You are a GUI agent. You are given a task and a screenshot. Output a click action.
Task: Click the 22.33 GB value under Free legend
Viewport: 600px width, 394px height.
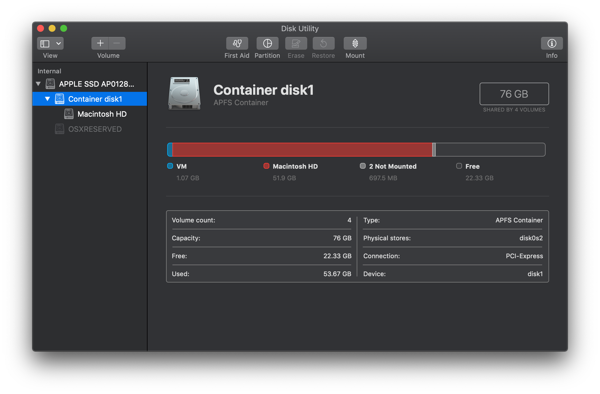[x=479, y=178]
